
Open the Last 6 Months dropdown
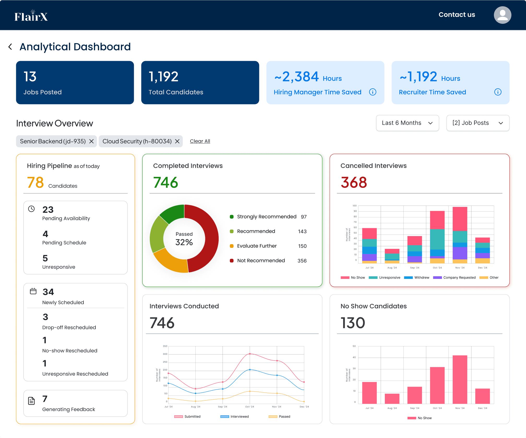tap(407, 123)
